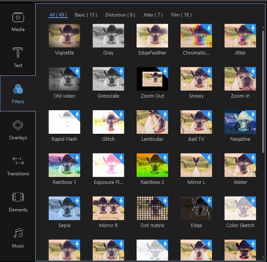Switch to the Jitter (7) tab

coord(153,15)
